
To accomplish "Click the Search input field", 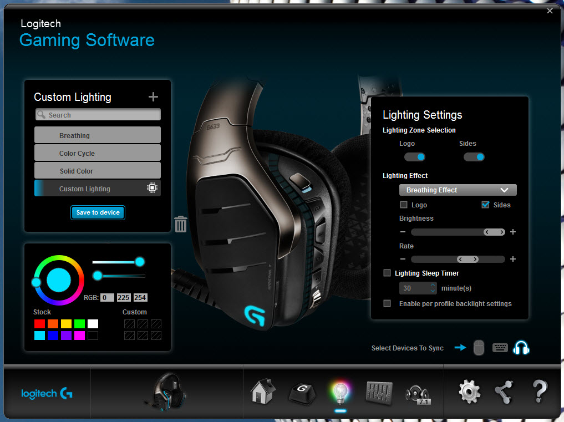I will pos(98,114).
